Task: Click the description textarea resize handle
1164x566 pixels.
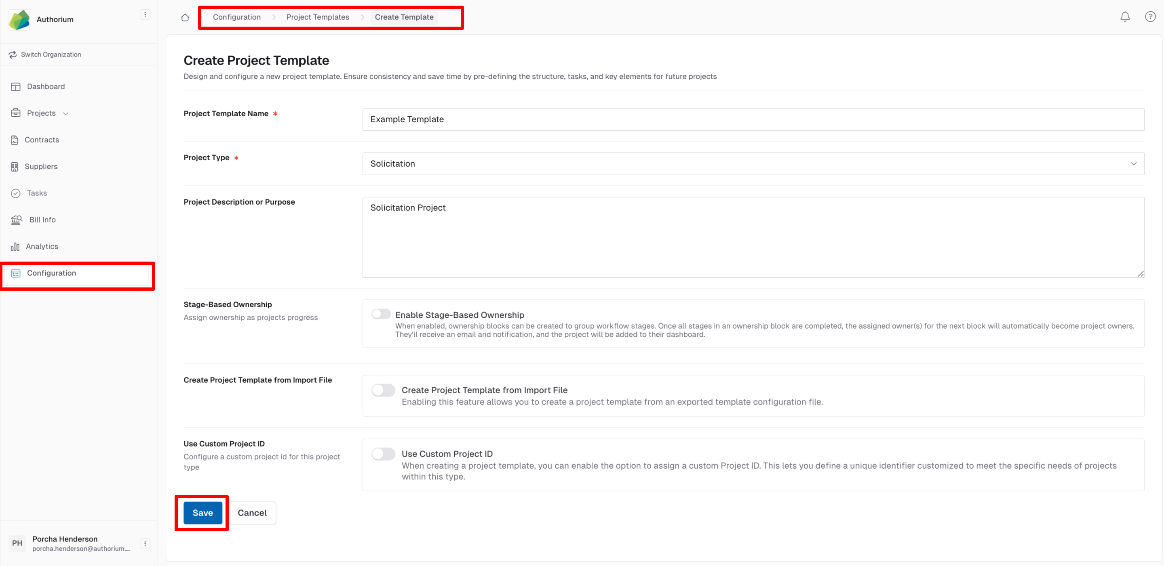Action: [x=1141, y=274]
